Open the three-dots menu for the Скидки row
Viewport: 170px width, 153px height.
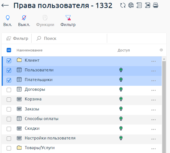coord(154,129)
